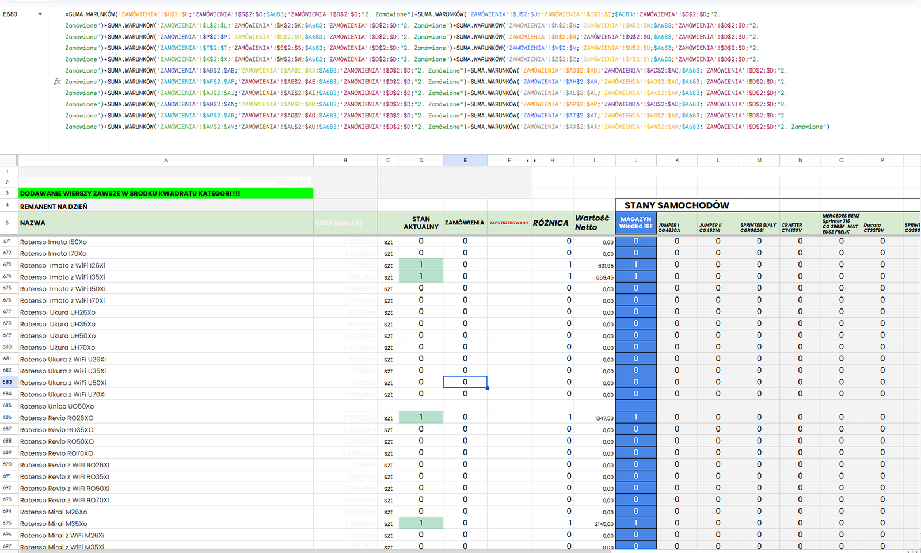The width and height of the screenshot is (921, 553).
Task: Click the fill handle on cell E683
Action: pyautogui.click(x=487, y=388)
